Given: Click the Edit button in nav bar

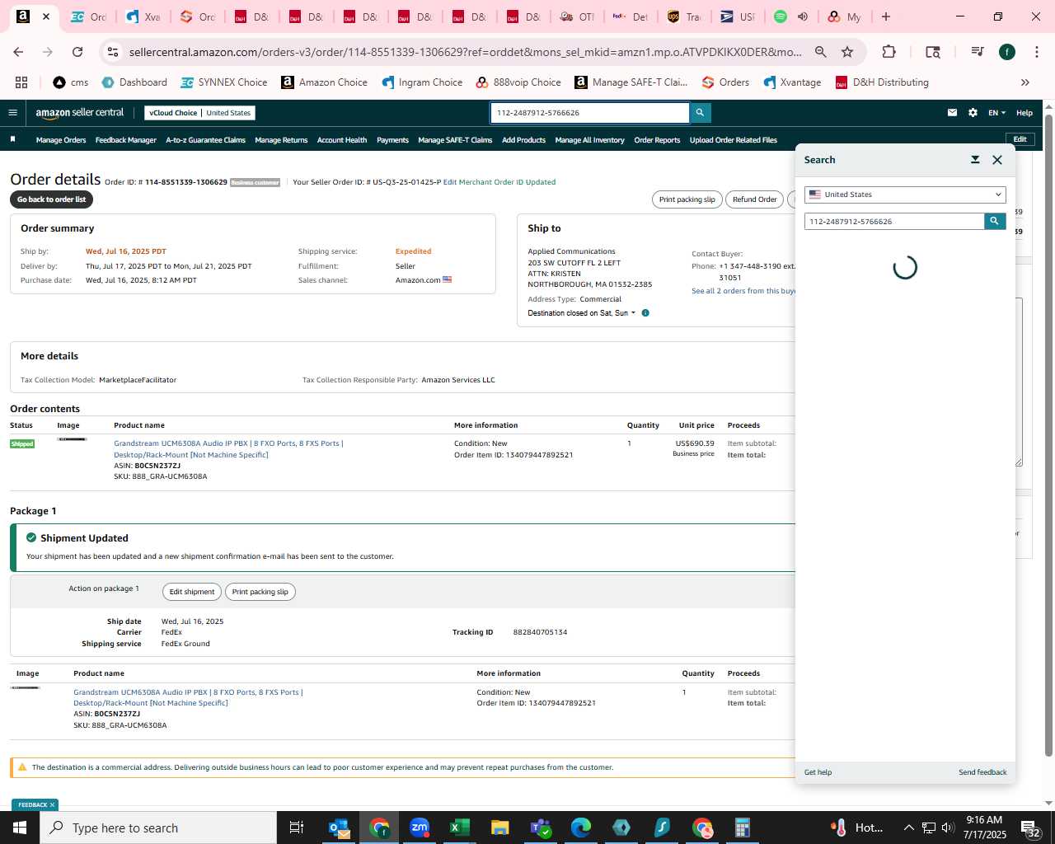Looking at the screenshot, I should (1020, 139).
